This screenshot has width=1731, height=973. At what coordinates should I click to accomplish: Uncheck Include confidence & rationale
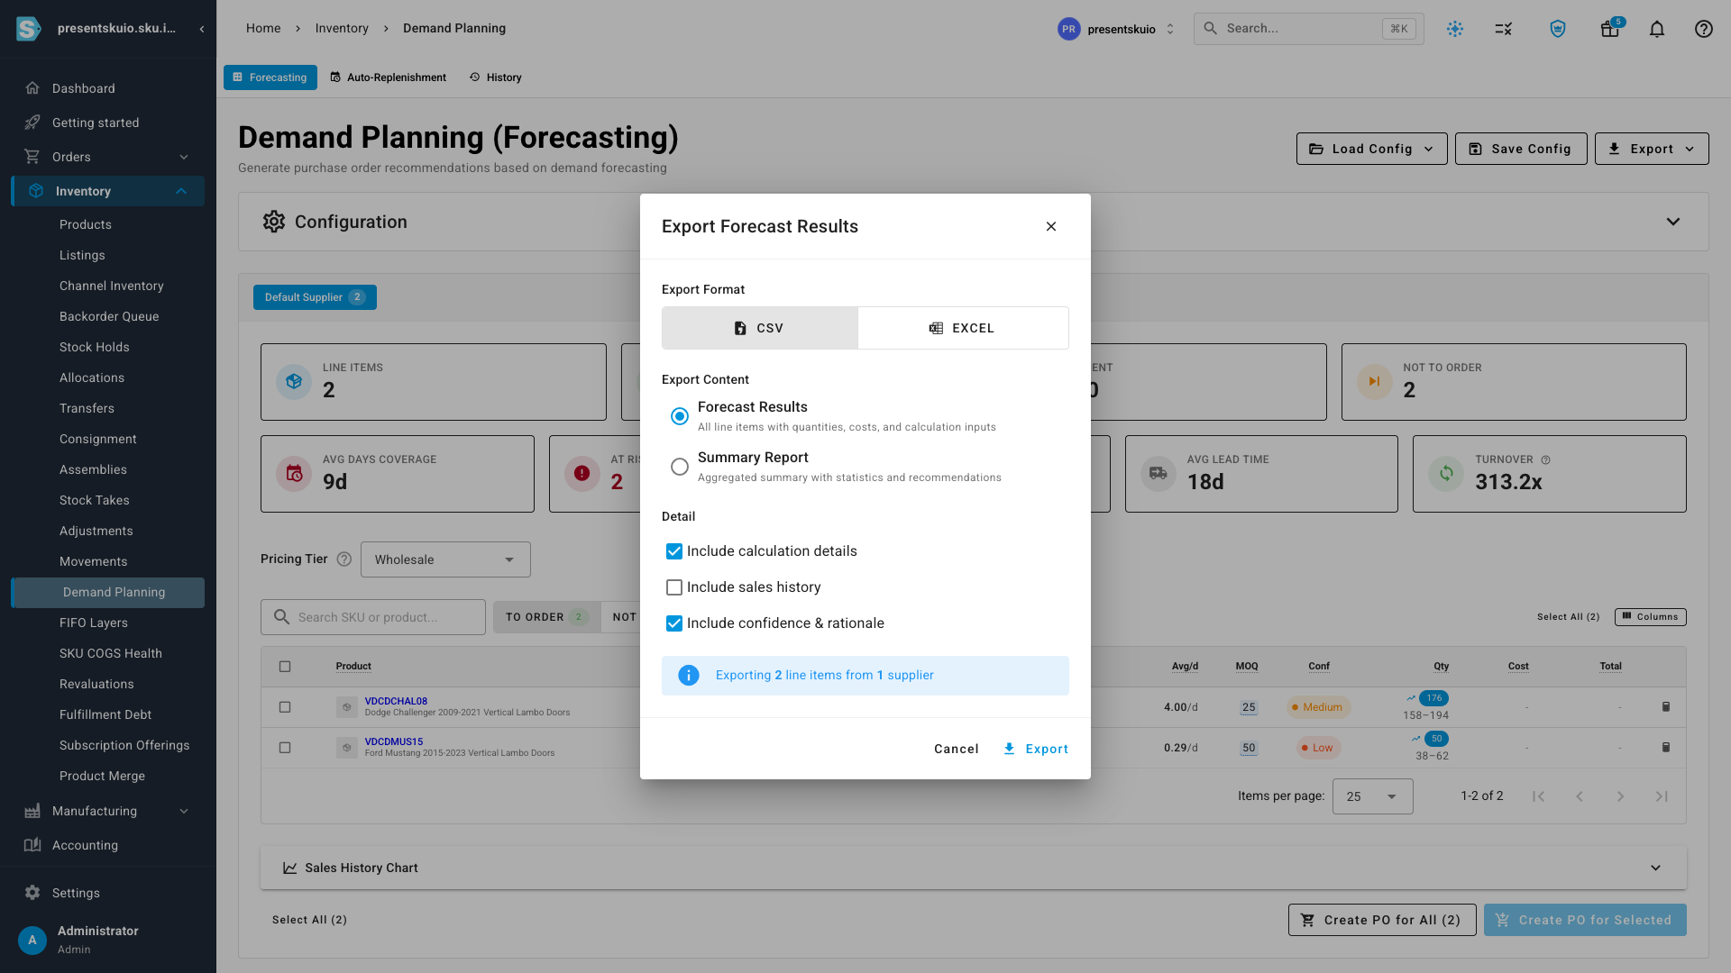[674, 623]
